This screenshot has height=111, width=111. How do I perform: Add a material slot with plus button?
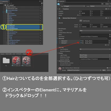(106, 45)
